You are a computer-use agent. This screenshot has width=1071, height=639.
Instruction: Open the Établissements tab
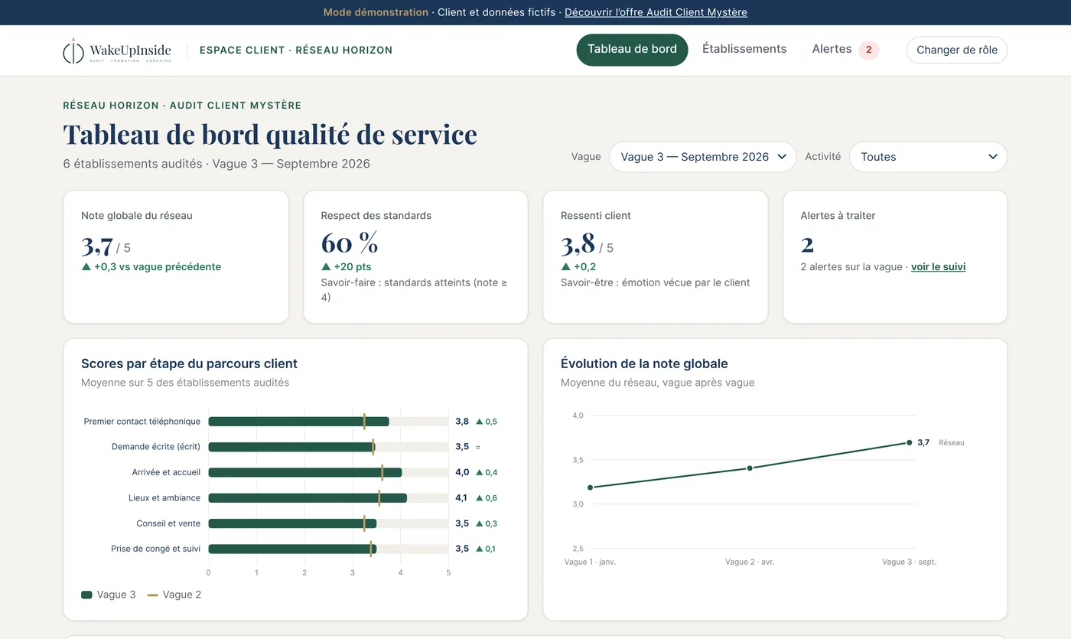coord(744,50)
